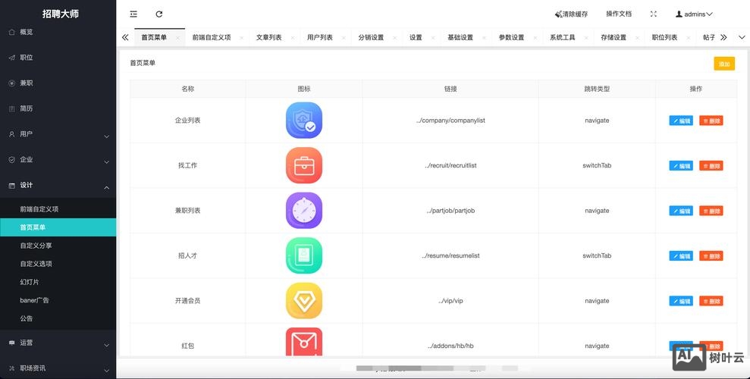The width and height of the screenshot is (750, 379).
Task: Click the 开通会员 diamond icon image
Action: click(x=304, y=301)
